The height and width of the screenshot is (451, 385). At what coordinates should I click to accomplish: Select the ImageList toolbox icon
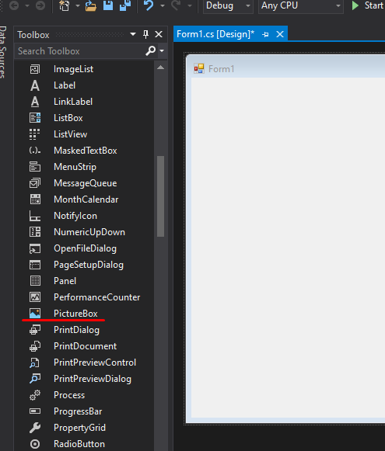coord(35,69)
